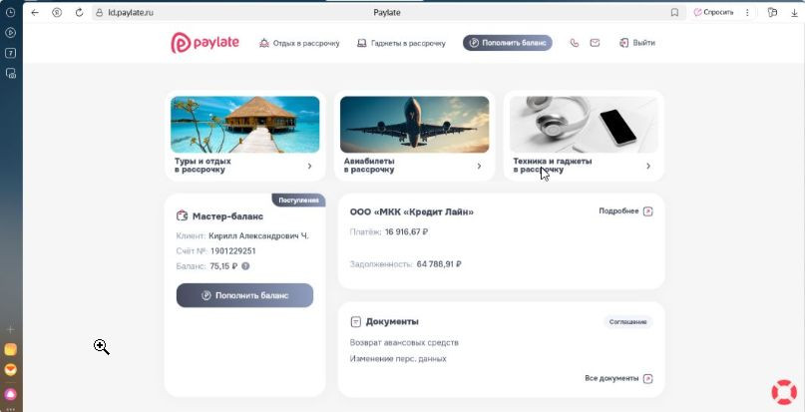805x412 pixels.
Task: Click the phone icon in the header
Action: pos(575,43)
